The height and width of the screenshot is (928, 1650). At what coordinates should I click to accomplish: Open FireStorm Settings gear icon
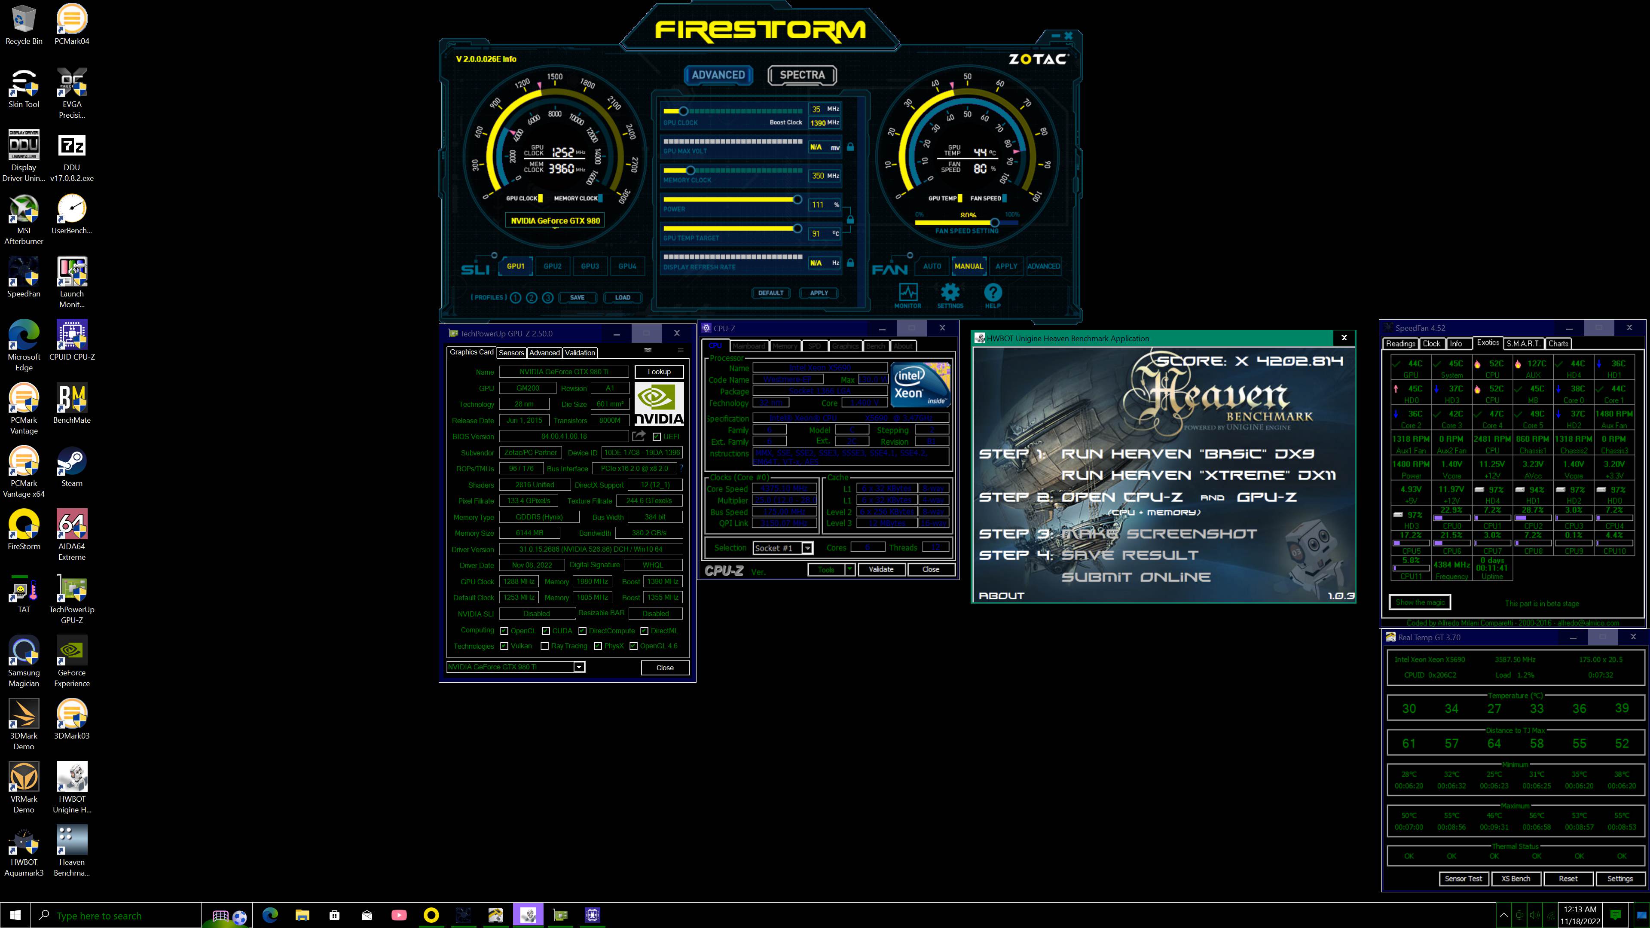[x=950, y=293]
